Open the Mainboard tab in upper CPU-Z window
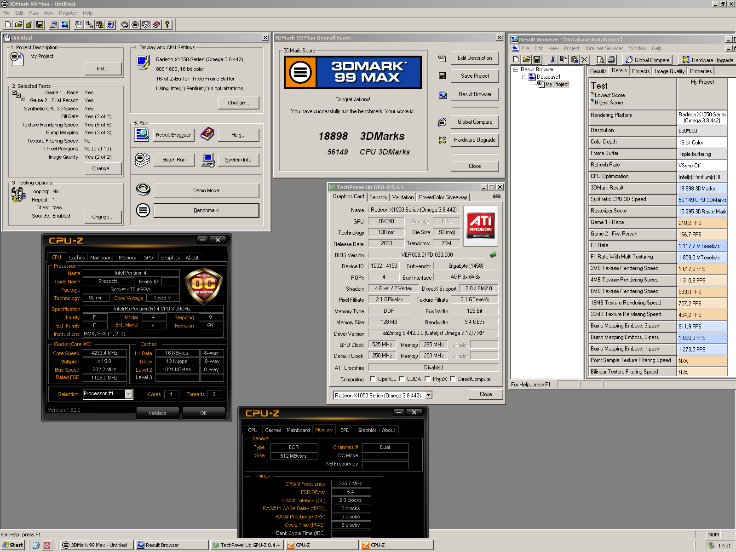Screen dimensions: 736x552 click(x=102, y=258)
